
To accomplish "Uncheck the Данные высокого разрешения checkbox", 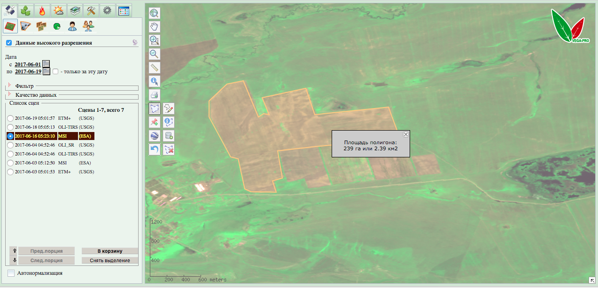I will 9,43.
